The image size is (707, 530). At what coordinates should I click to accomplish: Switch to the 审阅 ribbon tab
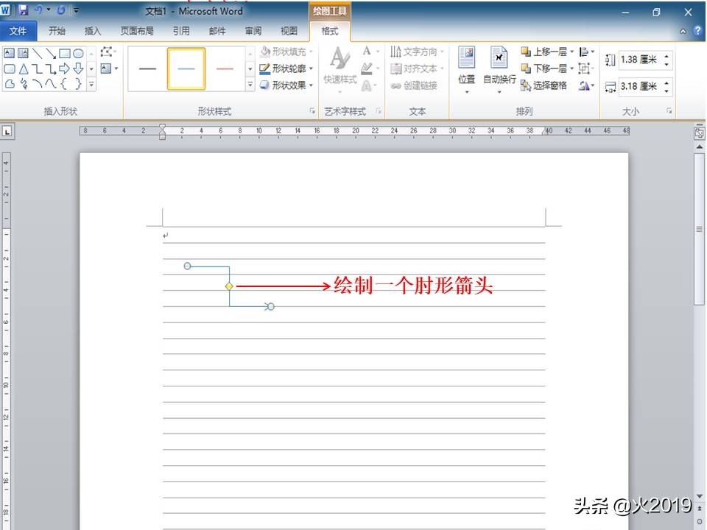pos(253,31)
